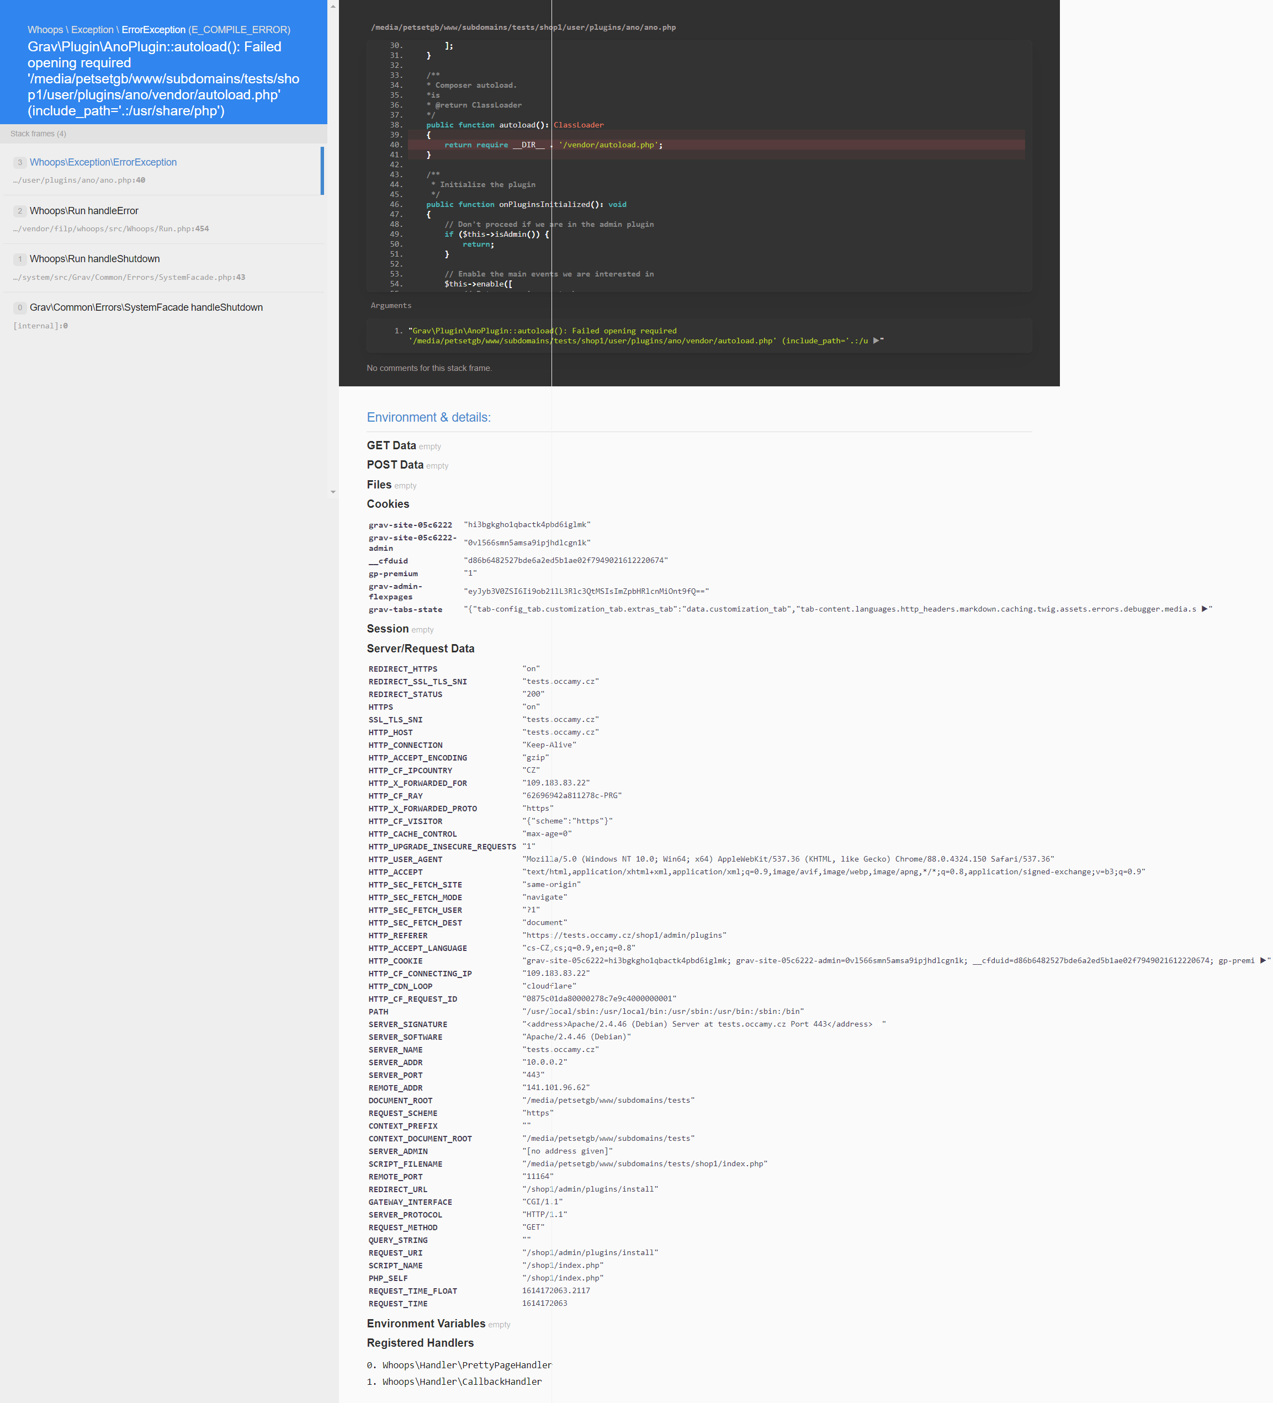Screen dimensions: 1273x1403
Task: Click the ErrorException class name in header
Action: pos(153,30)
